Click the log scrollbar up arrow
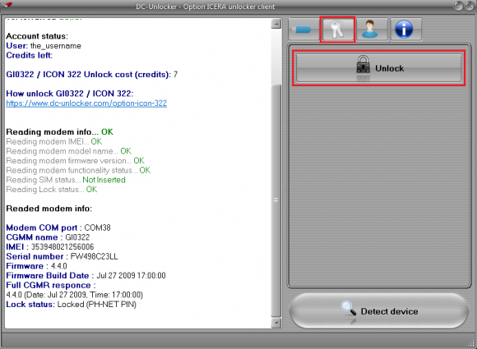 coord(276,24)
